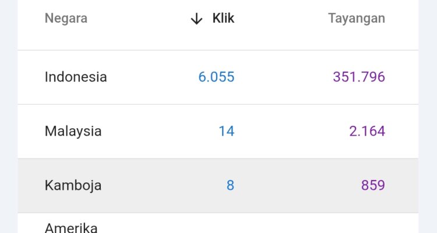Click the highlighted row's gap between Kamboja and 8

(x=163, y=186)
